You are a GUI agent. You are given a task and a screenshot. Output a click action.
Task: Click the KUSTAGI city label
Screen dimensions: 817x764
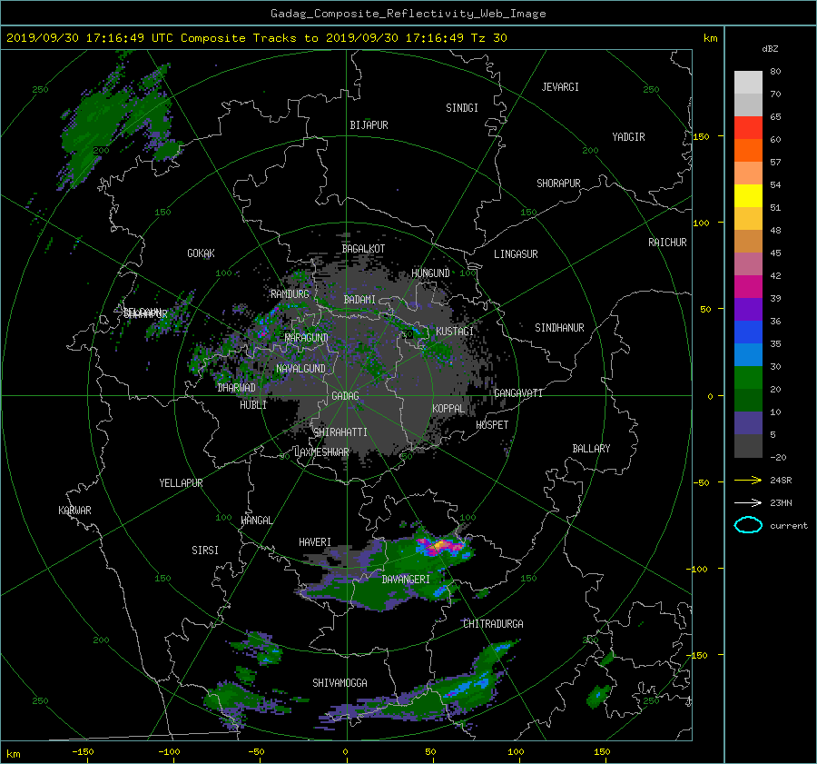tap(455, 332)
